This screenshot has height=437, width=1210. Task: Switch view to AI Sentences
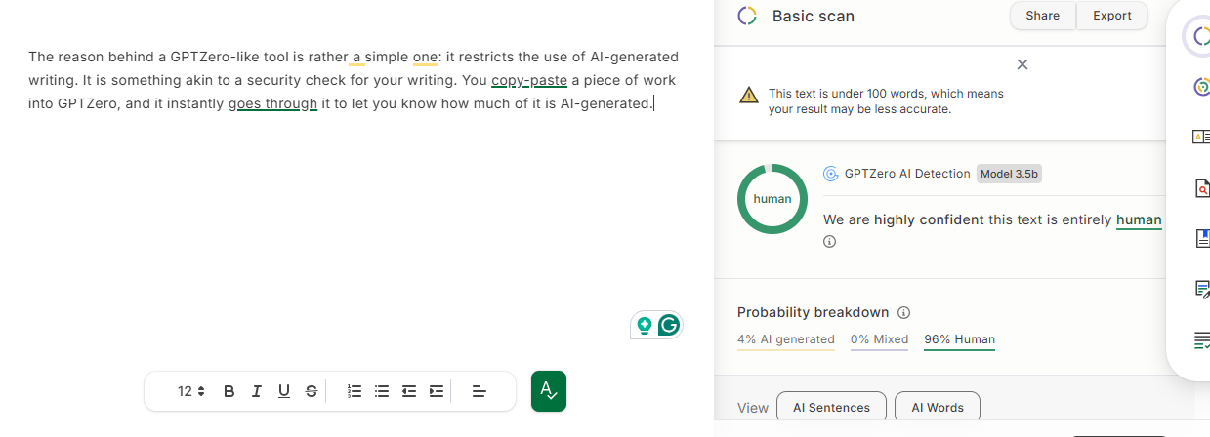[x=831, y=408]
